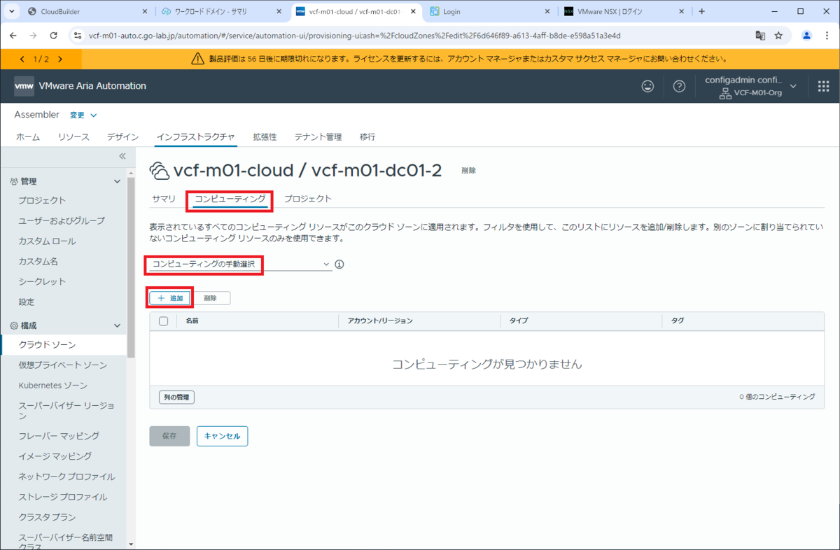Collapse the left sidebar with double chevron

[x=122, y=156]
